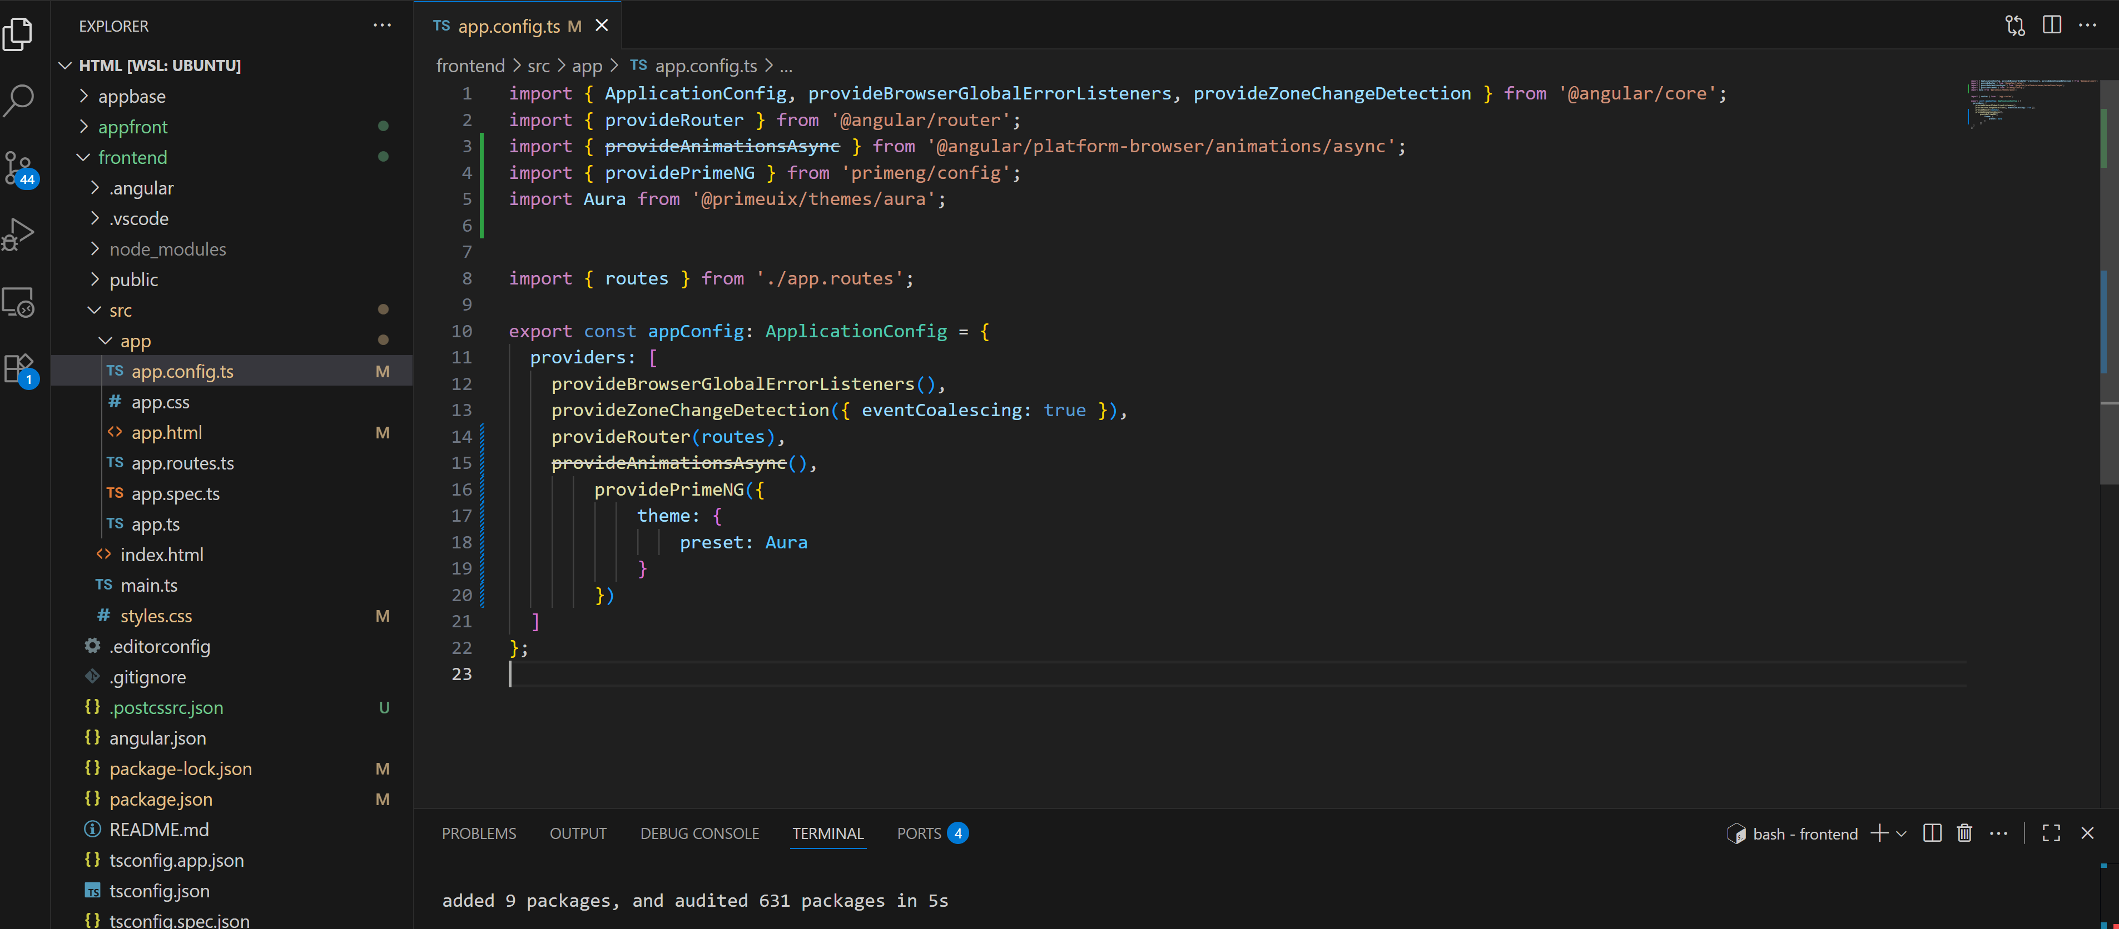
Task: Click Open Changes compare icon in editor toolbar
Action: coord(2014,26)
